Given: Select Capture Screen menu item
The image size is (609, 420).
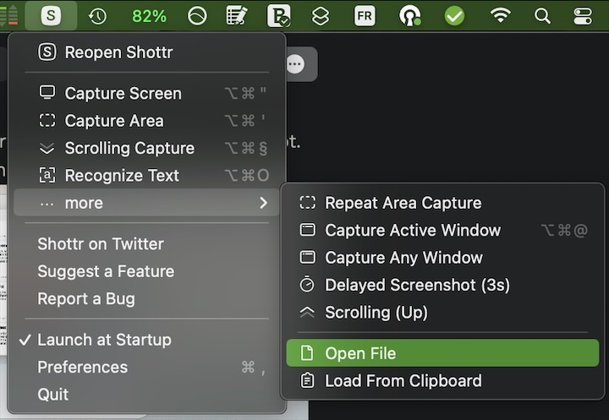Looking at the screenshot, I should [x=123, y=93].
